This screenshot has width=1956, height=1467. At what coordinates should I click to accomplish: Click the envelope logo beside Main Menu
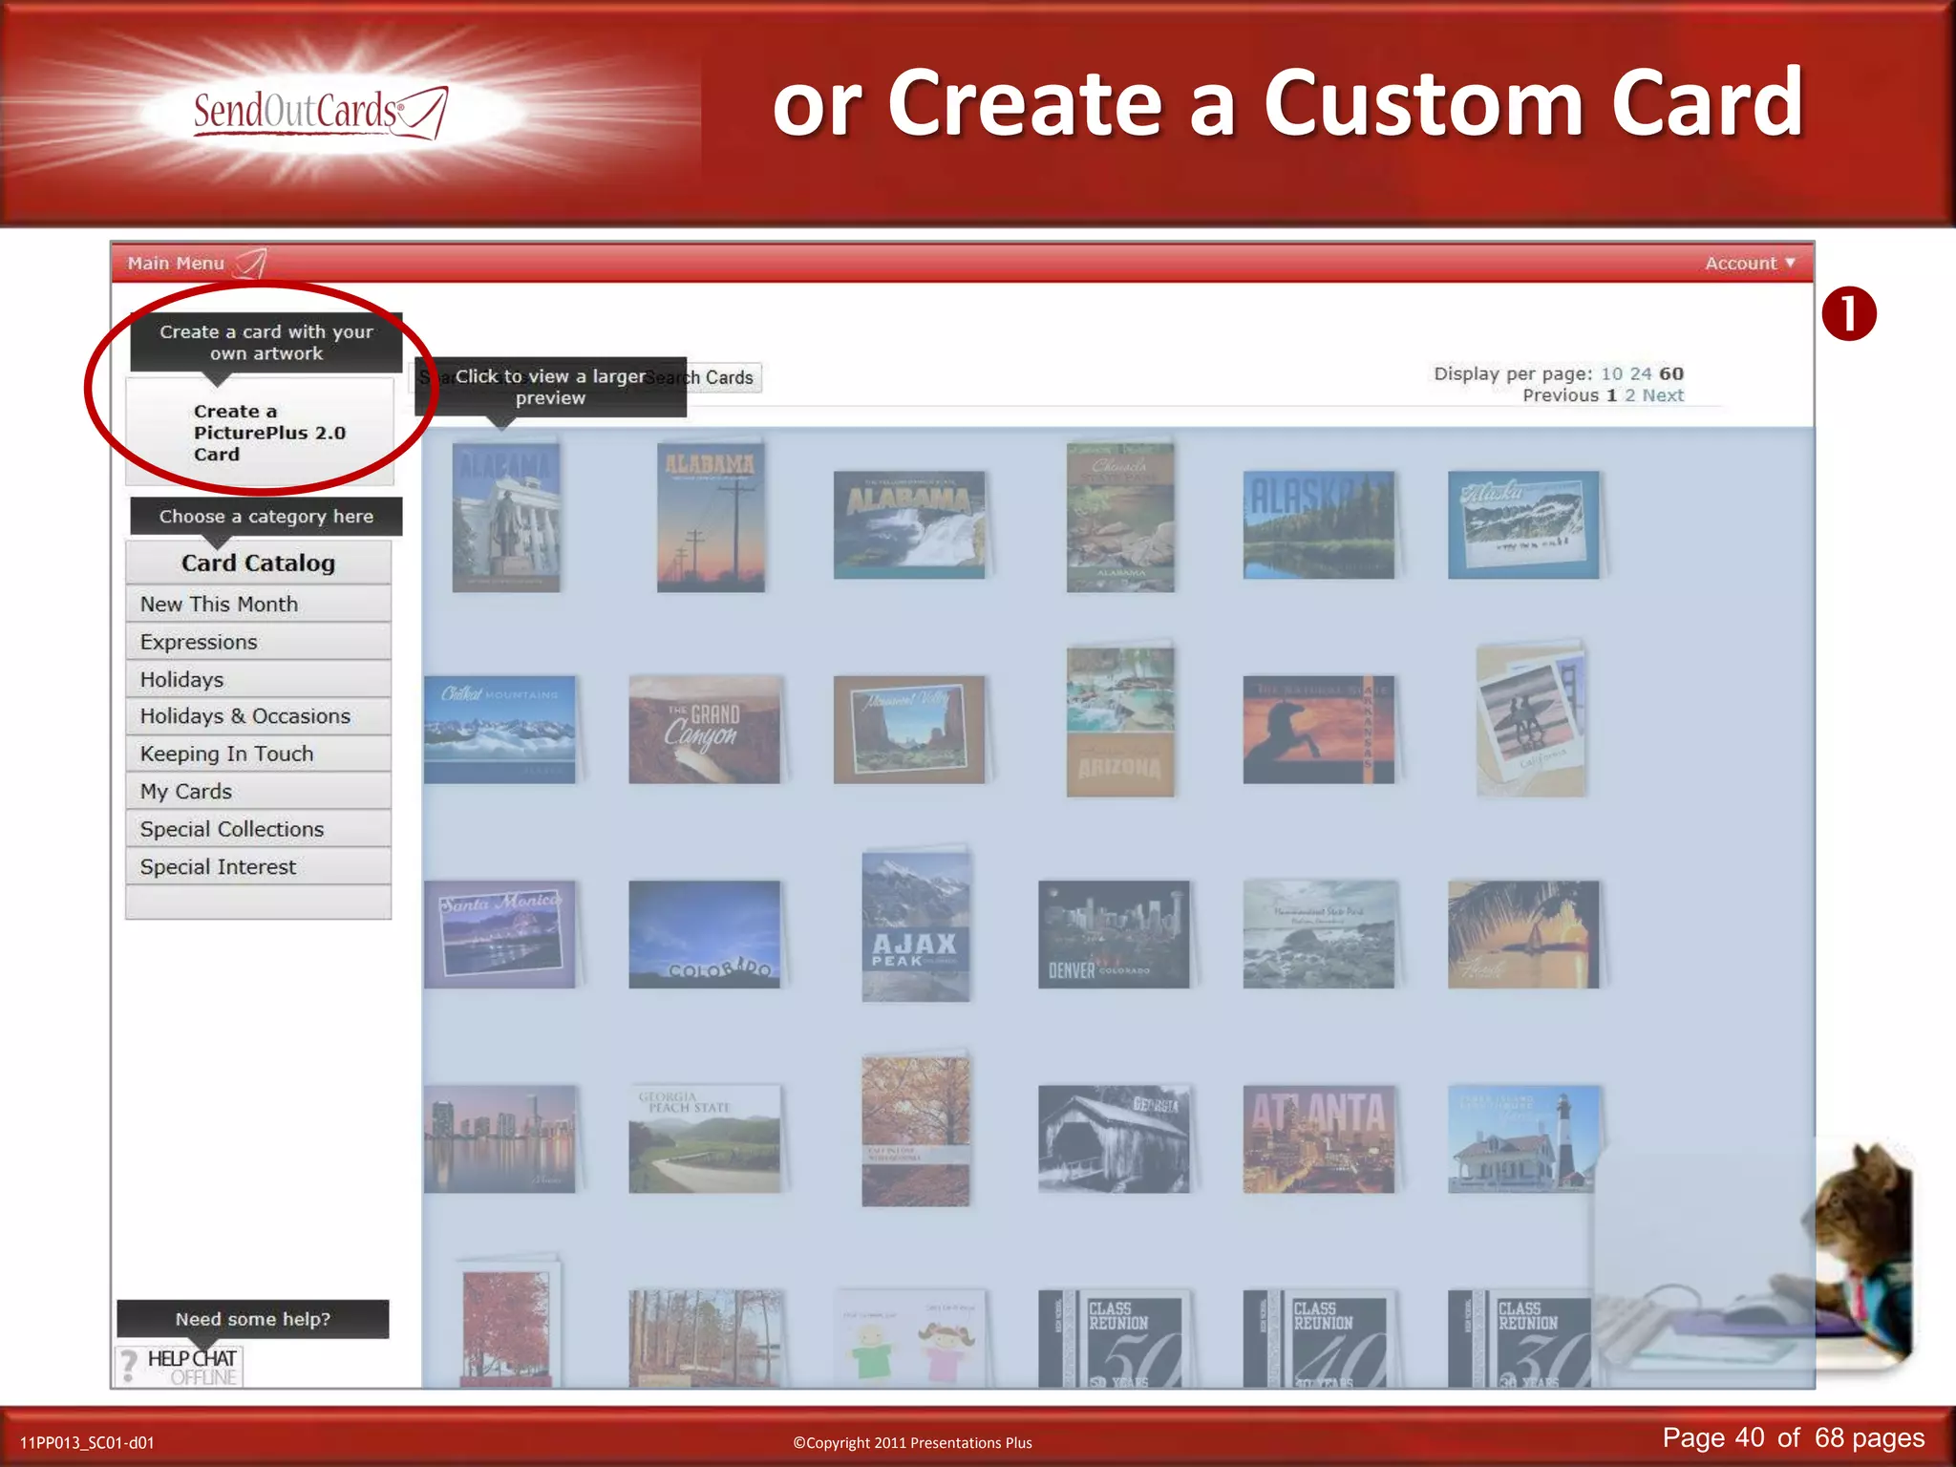(250, 263)
